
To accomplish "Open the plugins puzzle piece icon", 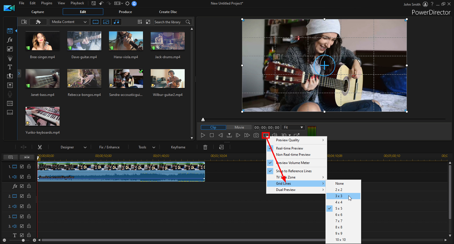I will point(38,22).
